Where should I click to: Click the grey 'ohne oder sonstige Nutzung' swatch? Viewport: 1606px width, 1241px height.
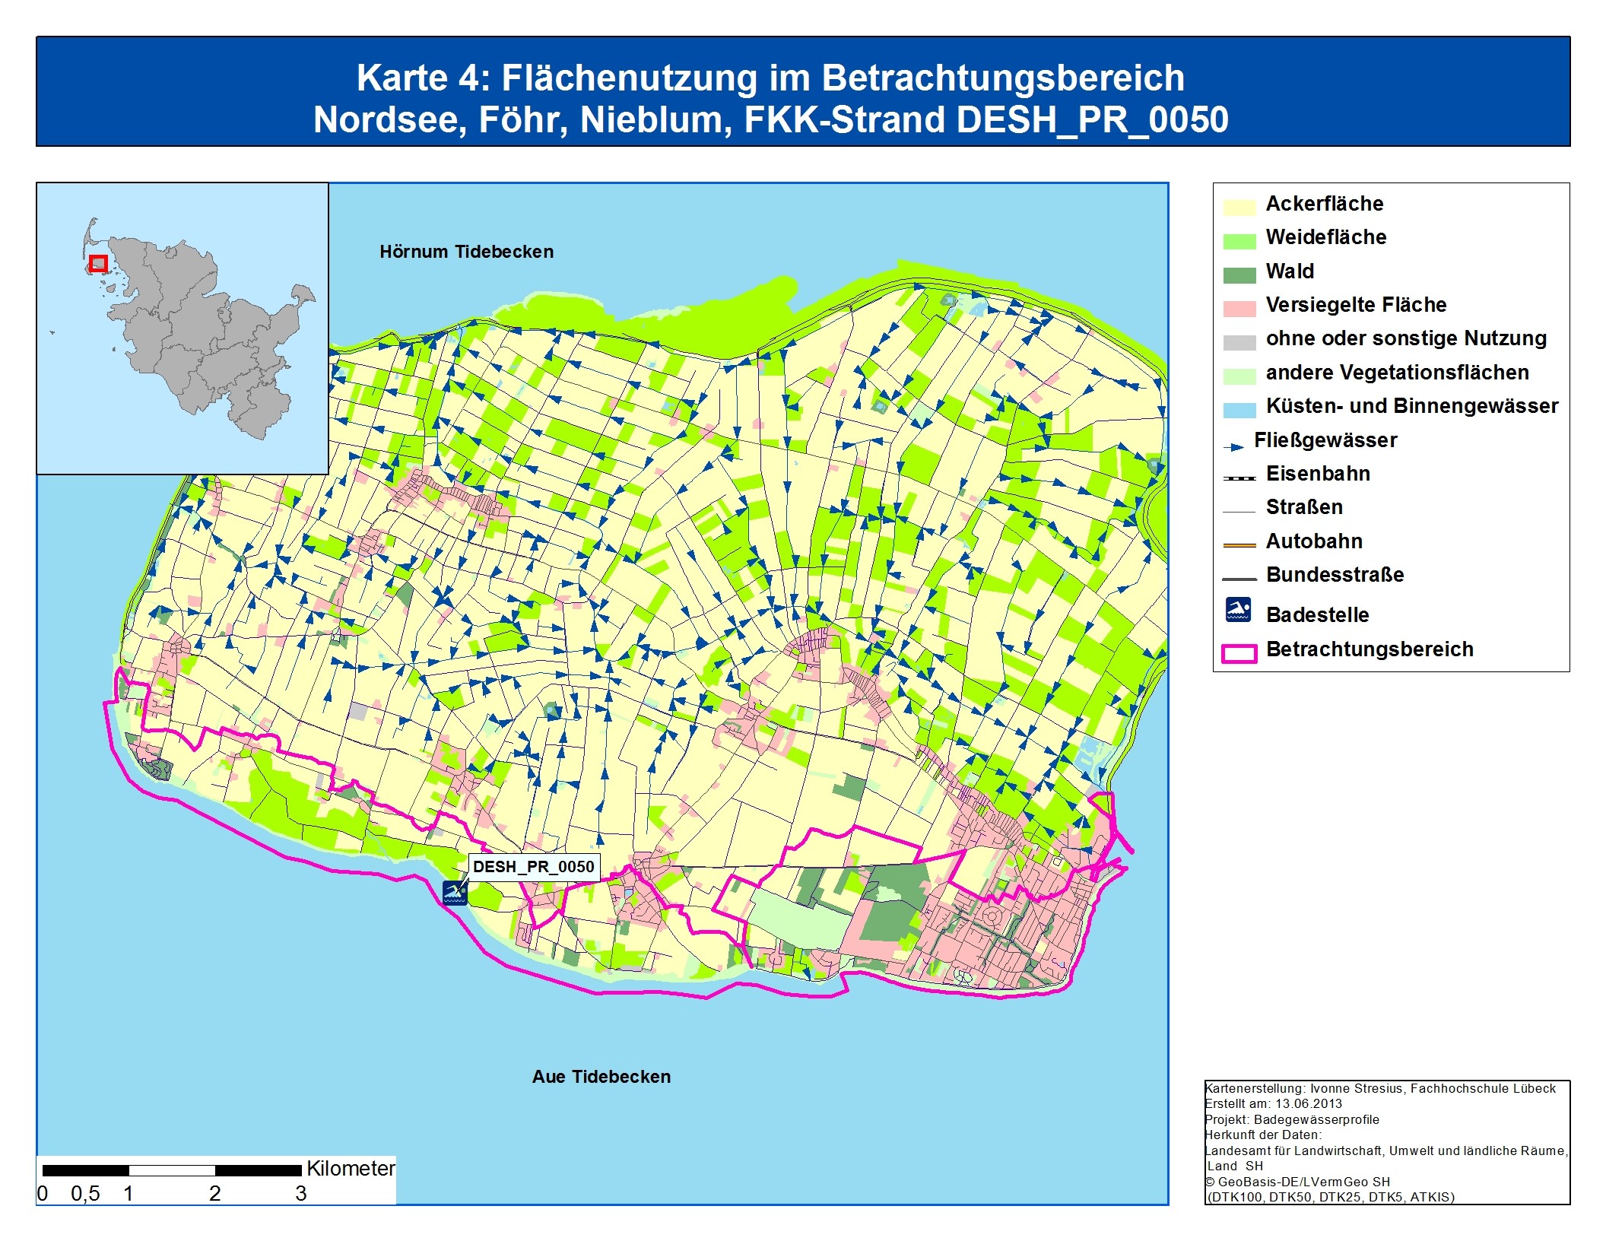tap(1239, 342)
